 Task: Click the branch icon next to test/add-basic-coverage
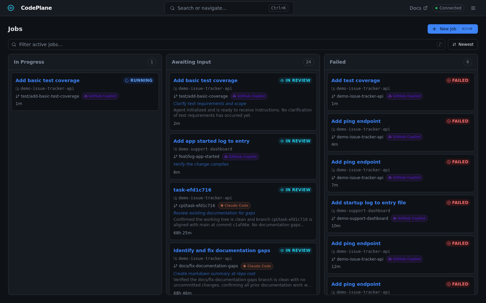point(176,96)
